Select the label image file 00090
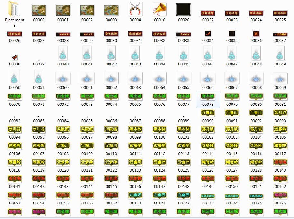Viewport: 294px width, 219px height. click(x=208, y=113)
